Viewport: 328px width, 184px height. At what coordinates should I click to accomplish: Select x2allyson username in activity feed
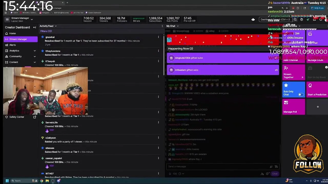click(x=50, y=138)
